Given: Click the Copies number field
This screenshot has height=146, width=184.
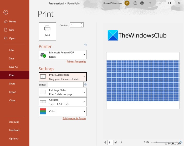Looking at the screenshot, I should pos(77,25).
